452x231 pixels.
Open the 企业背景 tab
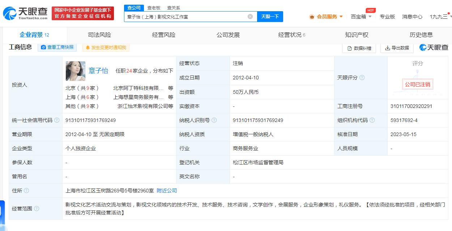pyautogui.click(x=34, y=35)
